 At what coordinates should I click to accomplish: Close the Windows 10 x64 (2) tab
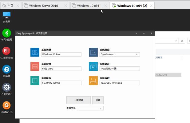click(151, 6)
